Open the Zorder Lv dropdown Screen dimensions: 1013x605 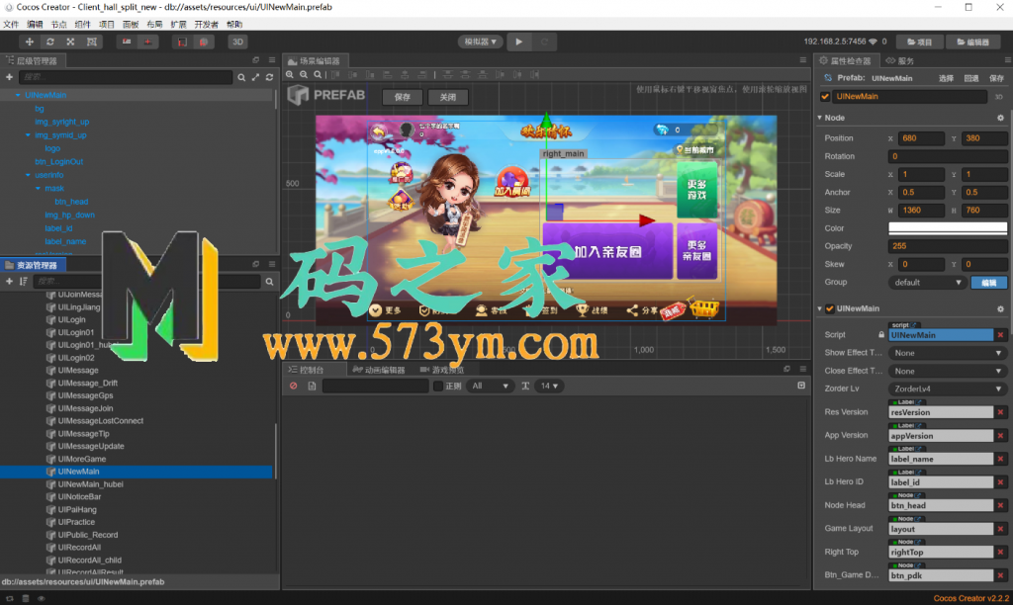tap(948, 389)
